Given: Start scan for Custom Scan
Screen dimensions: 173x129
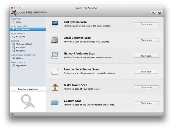Looking at the screenshot, I should coord(146,103).
